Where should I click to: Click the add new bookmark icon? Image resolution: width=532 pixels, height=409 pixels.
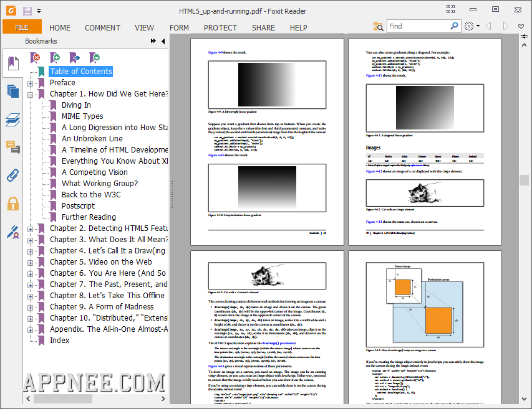[55, 58]
